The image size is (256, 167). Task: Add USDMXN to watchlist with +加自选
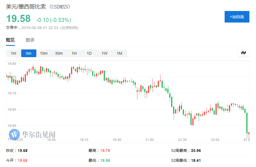[x=237, y=17]
